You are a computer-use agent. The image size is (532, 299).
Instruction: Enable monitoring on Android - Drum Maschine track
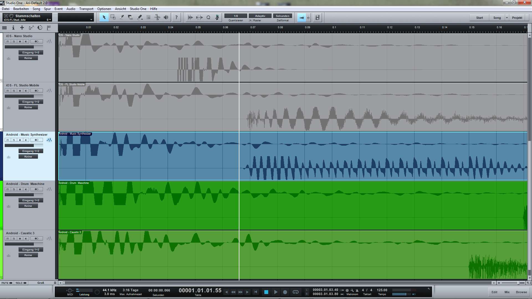pos(26,189)
